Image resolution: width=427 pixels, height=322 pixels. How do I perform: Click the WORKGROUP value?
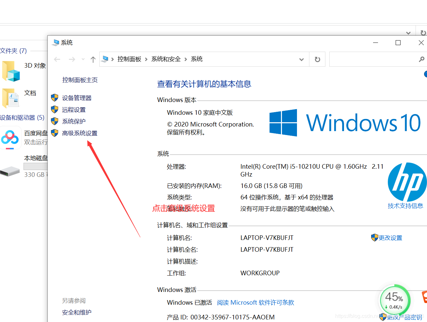click(260, 273)
